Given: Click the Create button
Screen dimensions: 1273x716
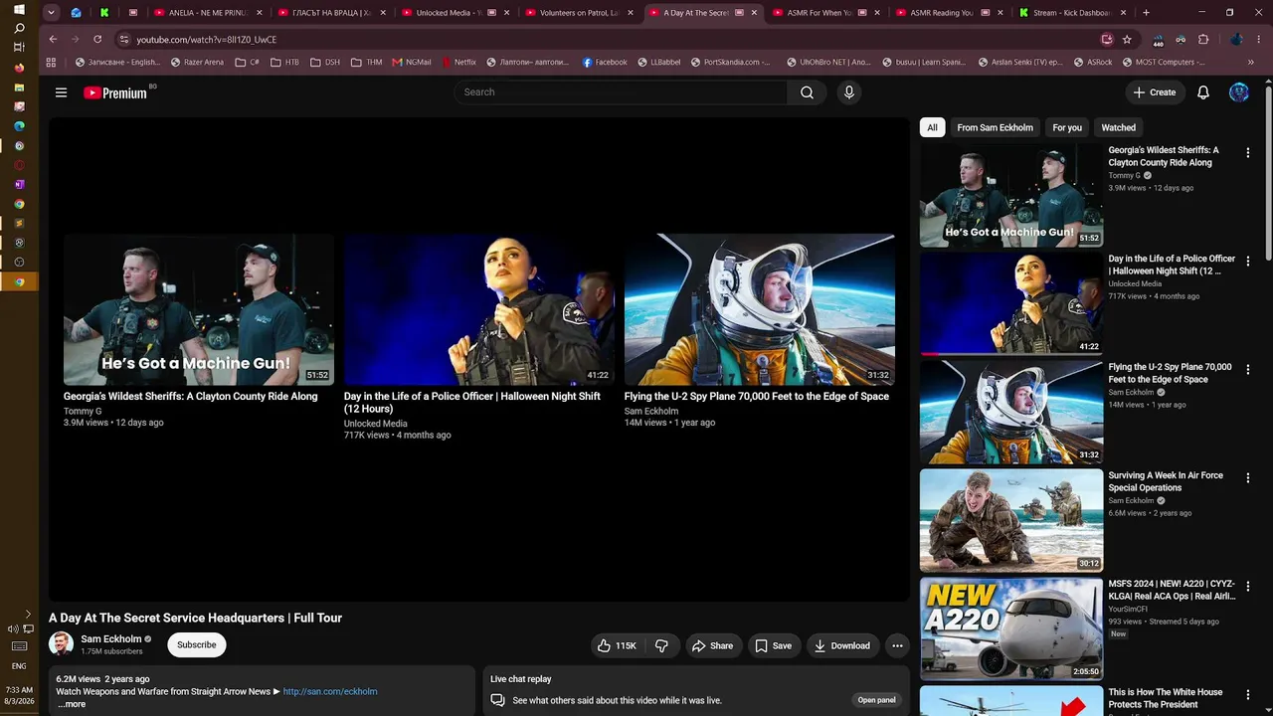Looking at the screenshot, I should point(1155,92).
